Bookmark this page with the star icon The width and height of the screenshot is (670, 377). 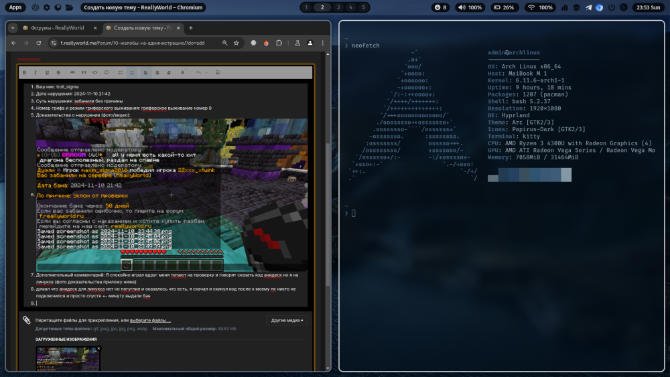point(237,43)
